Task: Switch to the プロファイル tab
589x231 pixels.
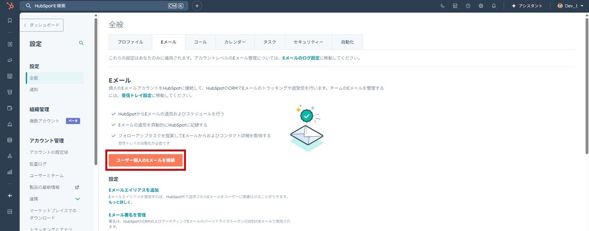Action: pyautogui.click(x=130, y=42)
